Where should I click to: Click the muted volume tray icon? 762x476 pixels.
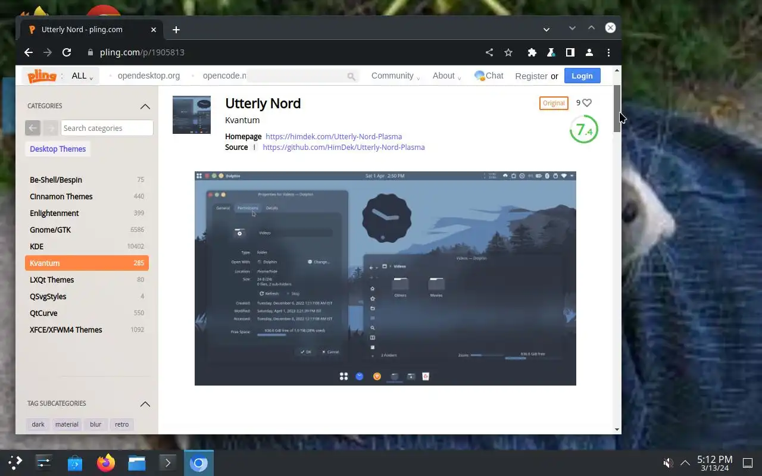pyautogui.click(x=669, y=462)
